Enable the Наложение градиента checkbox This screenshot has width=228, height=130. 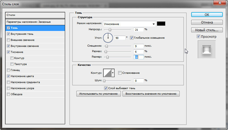pyautogui.click(x=9, y=82)
